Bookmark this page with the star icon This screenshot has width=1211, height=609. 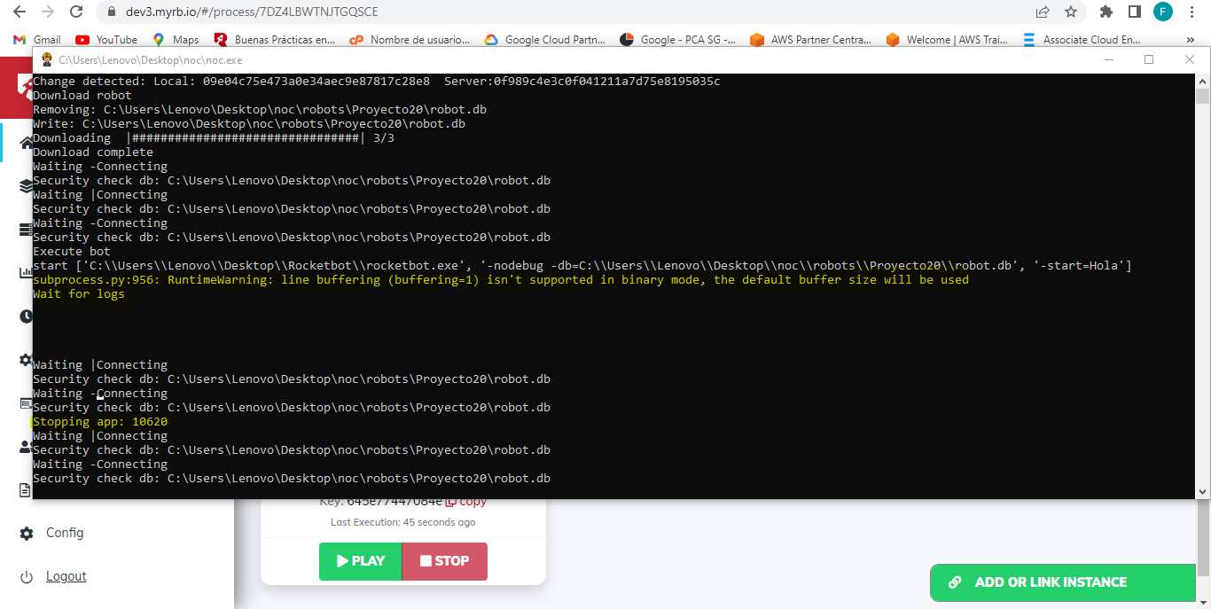[x=1071, y=12]
